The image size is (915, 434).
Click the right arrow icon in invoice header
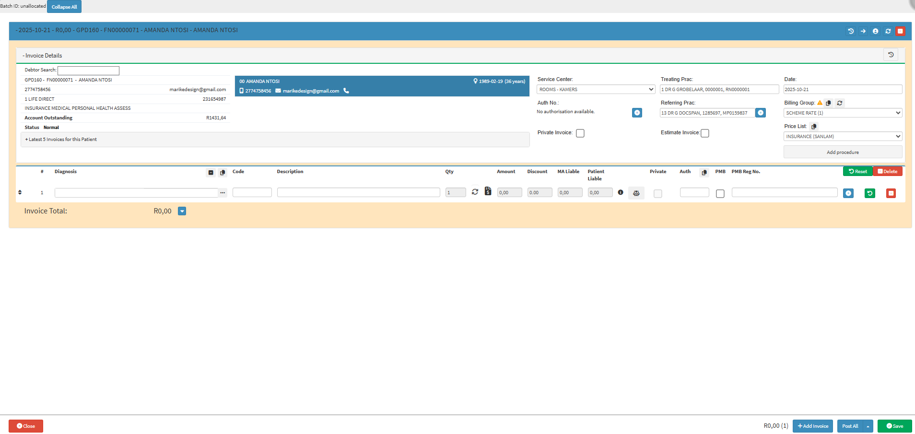click(x=863, y=31)
